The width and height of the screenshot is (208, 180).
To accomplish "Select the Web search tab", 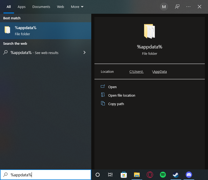I will pyautogui.click(x=60, y=7).
